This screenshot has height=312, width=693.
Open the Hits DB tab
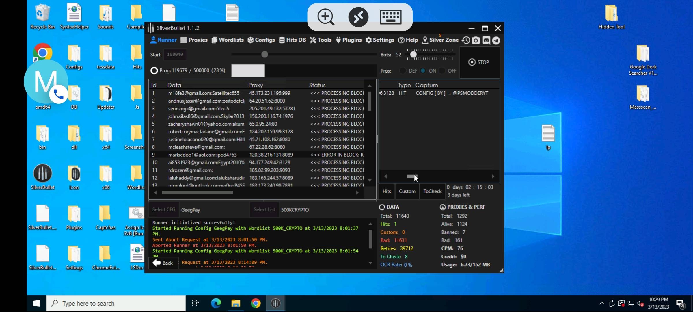(x=292, y=40)
